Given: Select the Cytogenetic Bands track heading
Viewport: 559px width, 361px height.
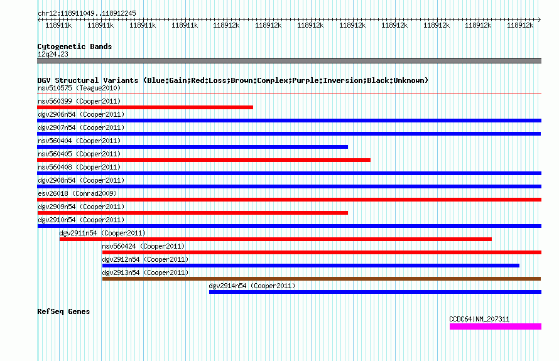Looking at the screenshot, I should [x=75, y=46].
